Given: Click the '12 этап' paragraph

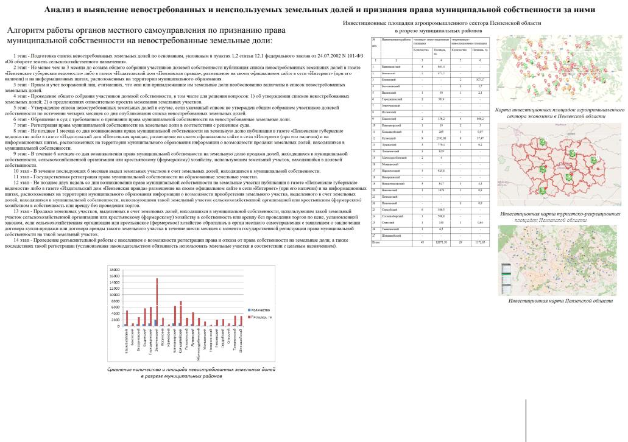Looking at the screenshot, I should pyautogui.click(x=185, y=194).
